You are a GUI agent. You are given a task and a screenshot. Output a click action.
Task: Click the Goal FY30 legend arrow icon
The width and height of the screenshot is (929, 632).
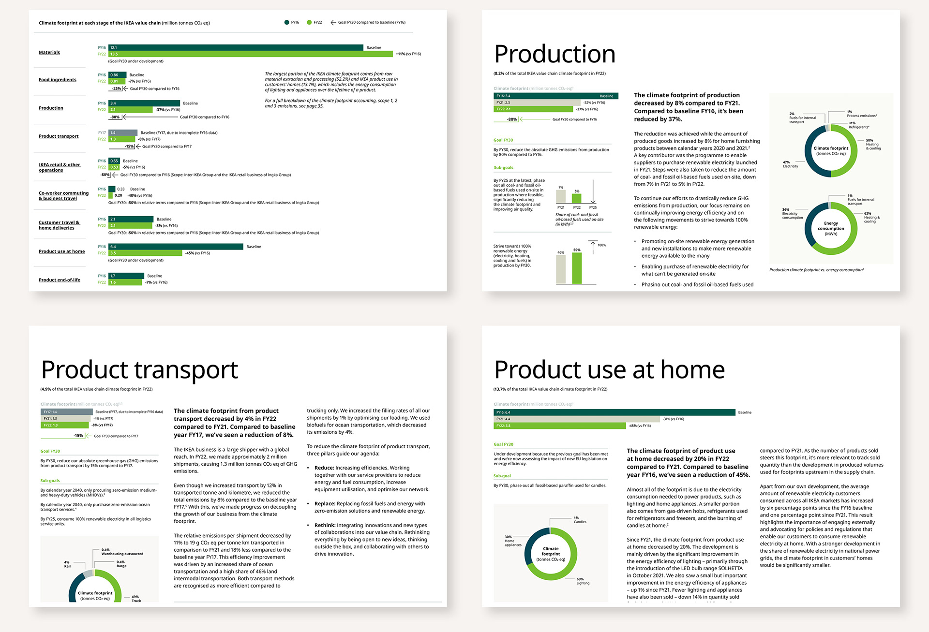pos(333,22)
